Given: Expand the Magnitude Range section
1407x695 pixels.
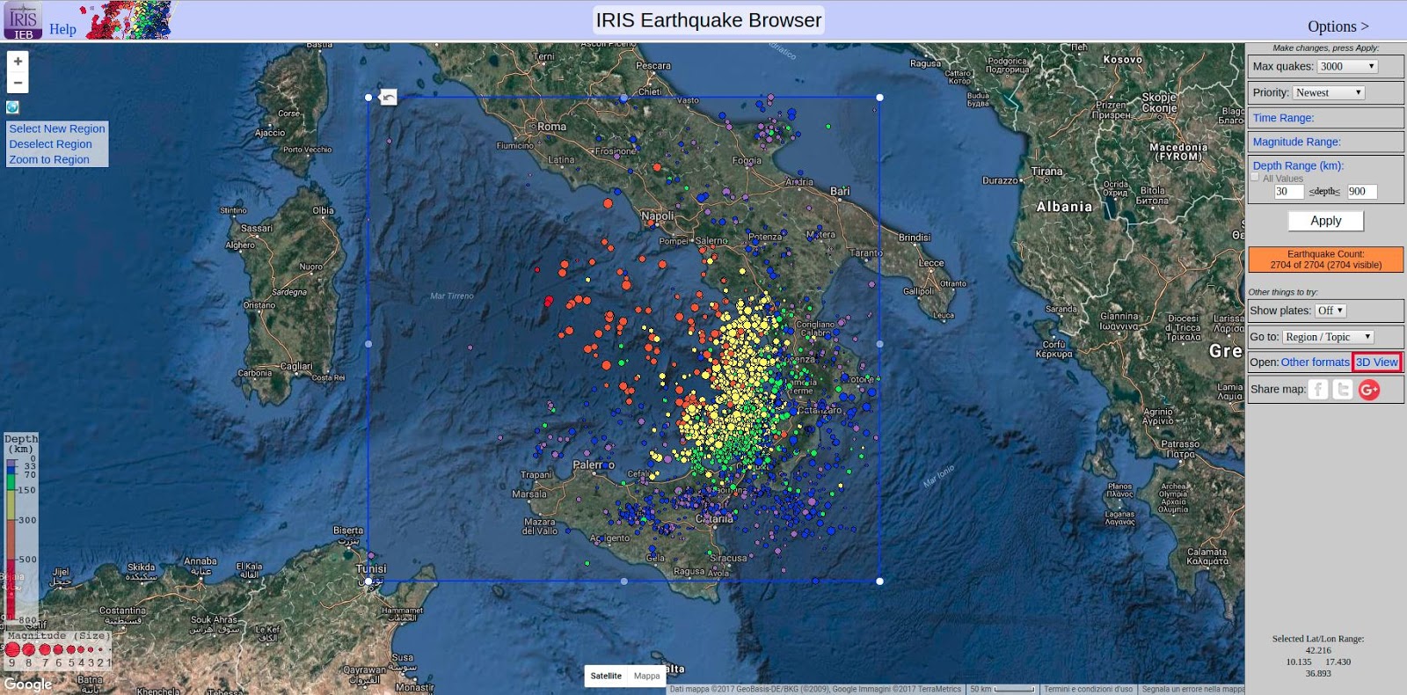Looking at the screenshot, I should tap(1296, 142).
